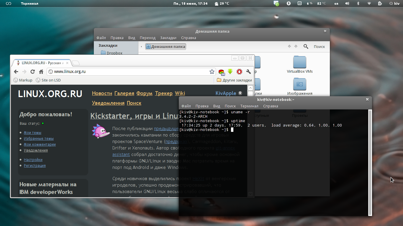Open the Bluetooth indicator
The width and height of the screenshot is (403, 226).
tap(358, 4)
